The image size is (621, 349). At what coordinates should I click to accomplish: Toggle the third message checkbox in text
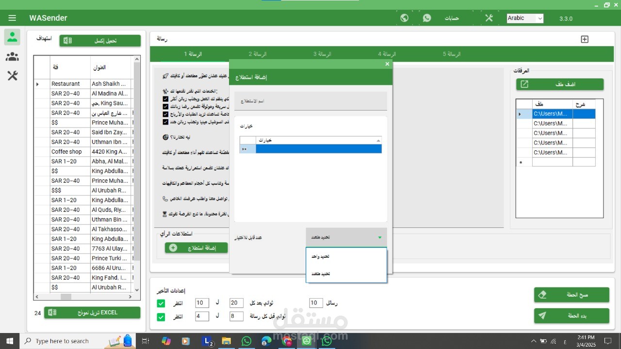(166, 114)
